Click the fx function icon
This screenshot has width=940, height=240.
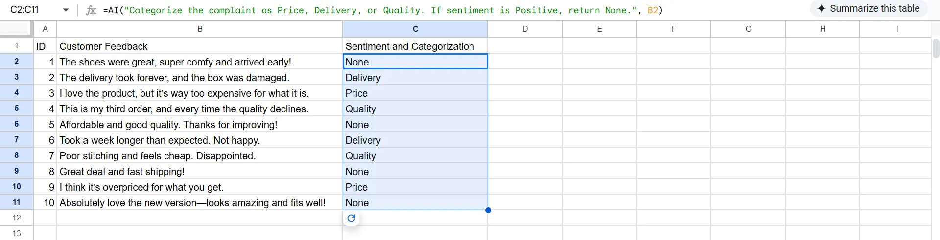[91, 10]
